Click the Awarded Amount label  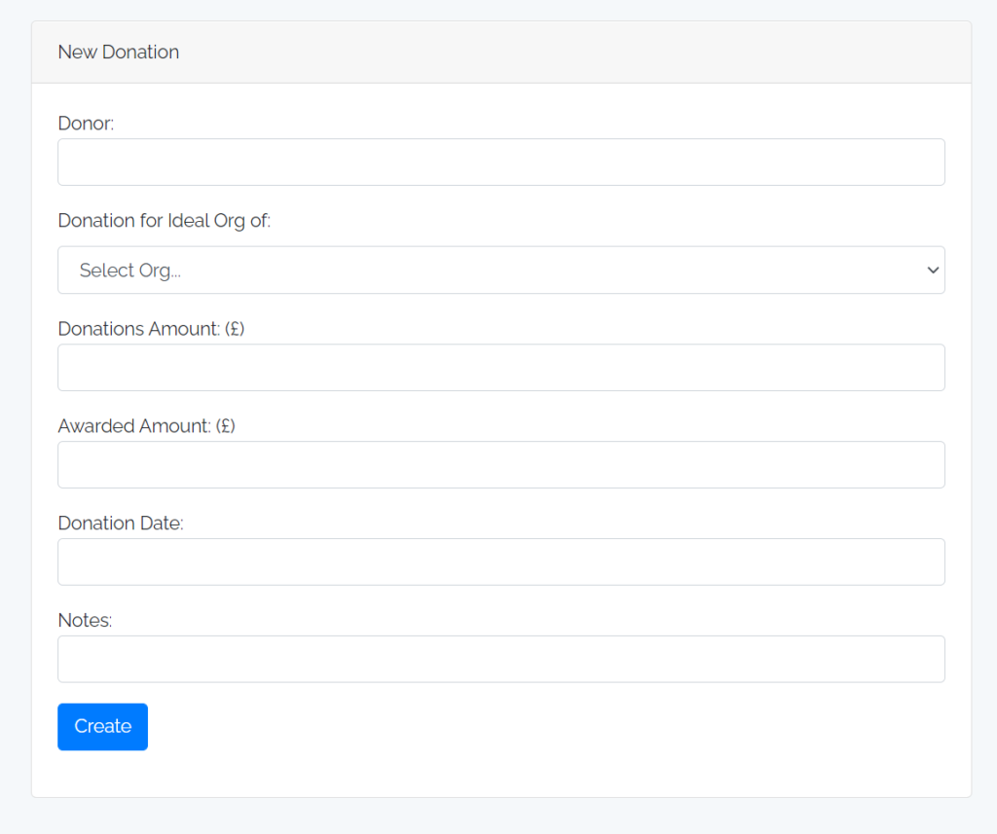146,425
